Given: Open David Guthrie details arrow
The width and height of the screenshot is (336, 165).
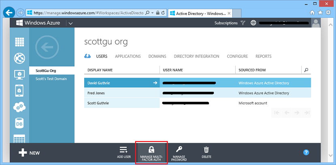Looking at the screenshot, I should [155, 83].
